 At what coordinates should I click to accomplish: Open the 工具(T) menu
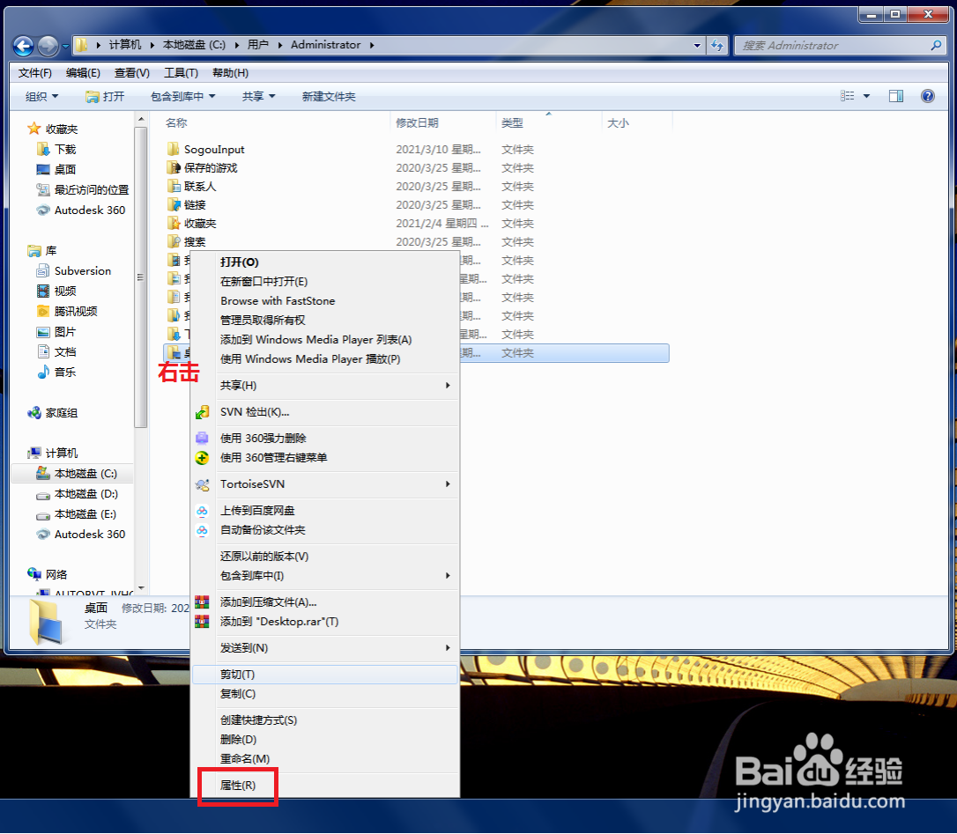point(181,73)
